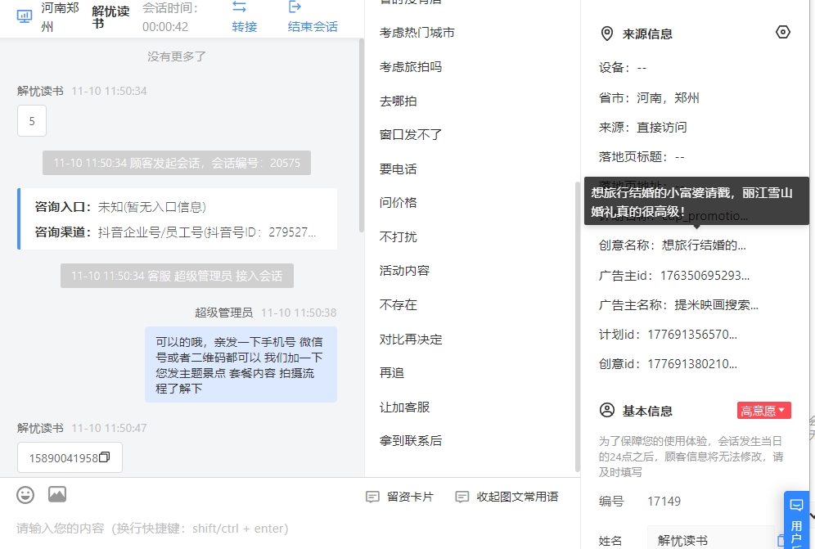Click the 咨询渠道 抖音企业号 line

pos(175,232)
